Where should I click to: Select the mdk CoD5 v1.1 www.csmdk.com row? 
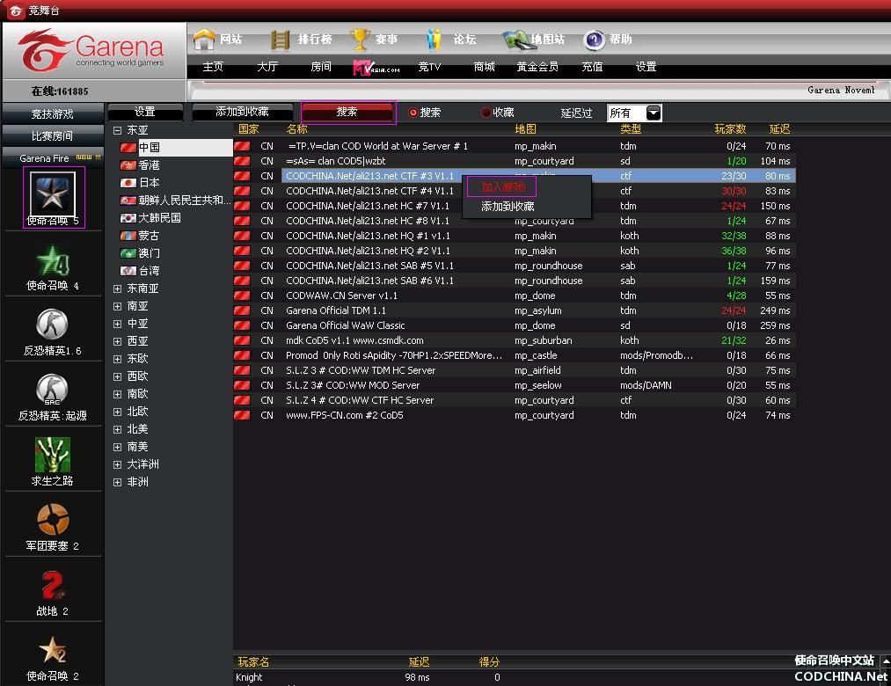point(515,340)
